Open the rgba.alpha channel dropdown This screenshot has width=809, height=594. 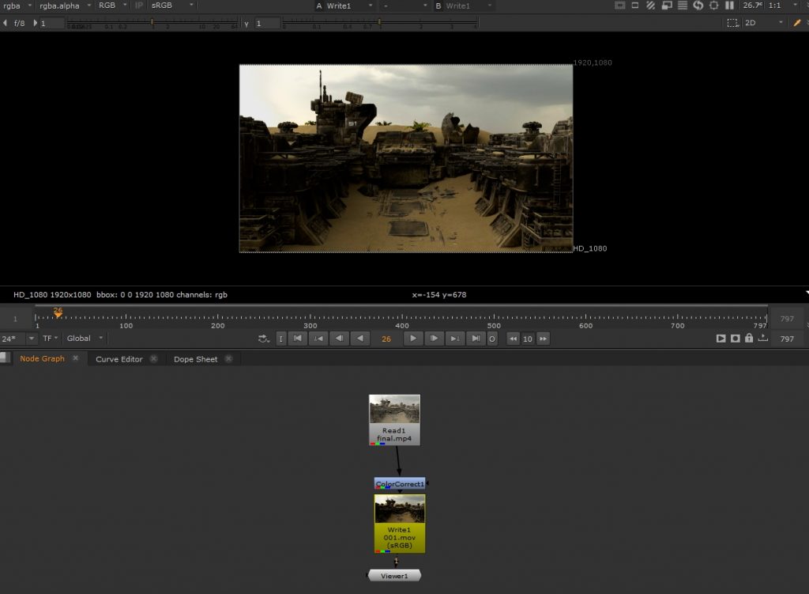[65, 6]
